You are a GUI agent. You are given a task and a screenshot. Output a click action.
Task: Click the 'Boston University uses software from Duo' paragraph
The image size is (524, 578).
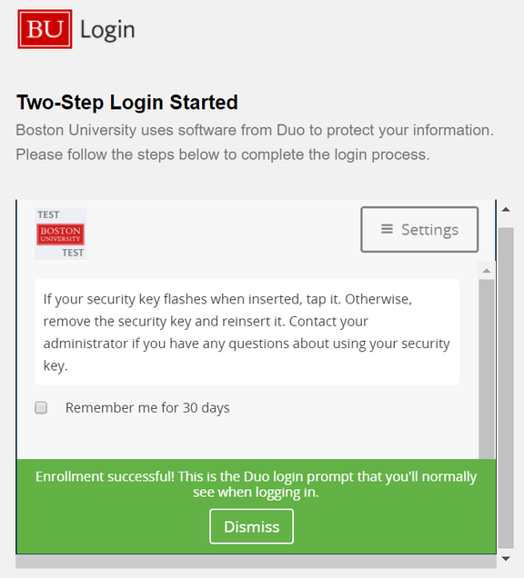tap(255, 143)
